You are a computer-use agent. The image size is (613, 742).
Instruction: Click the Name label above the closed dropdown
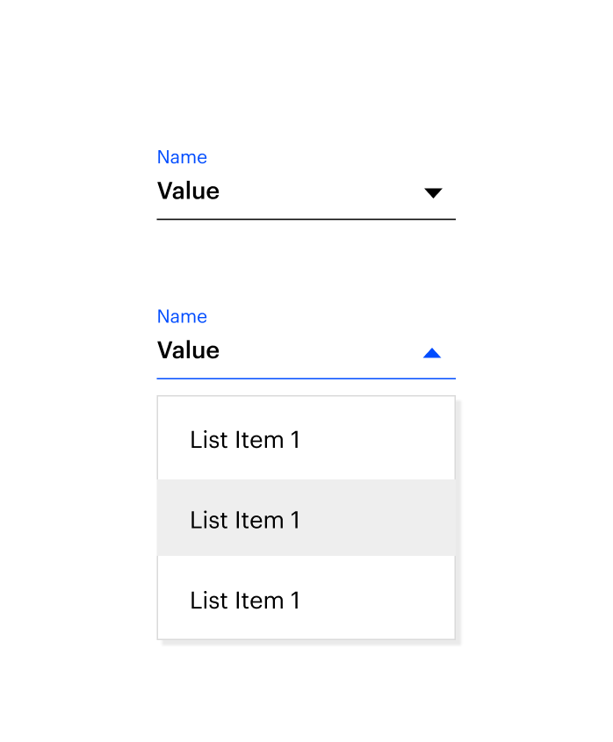tap(182, 157)
